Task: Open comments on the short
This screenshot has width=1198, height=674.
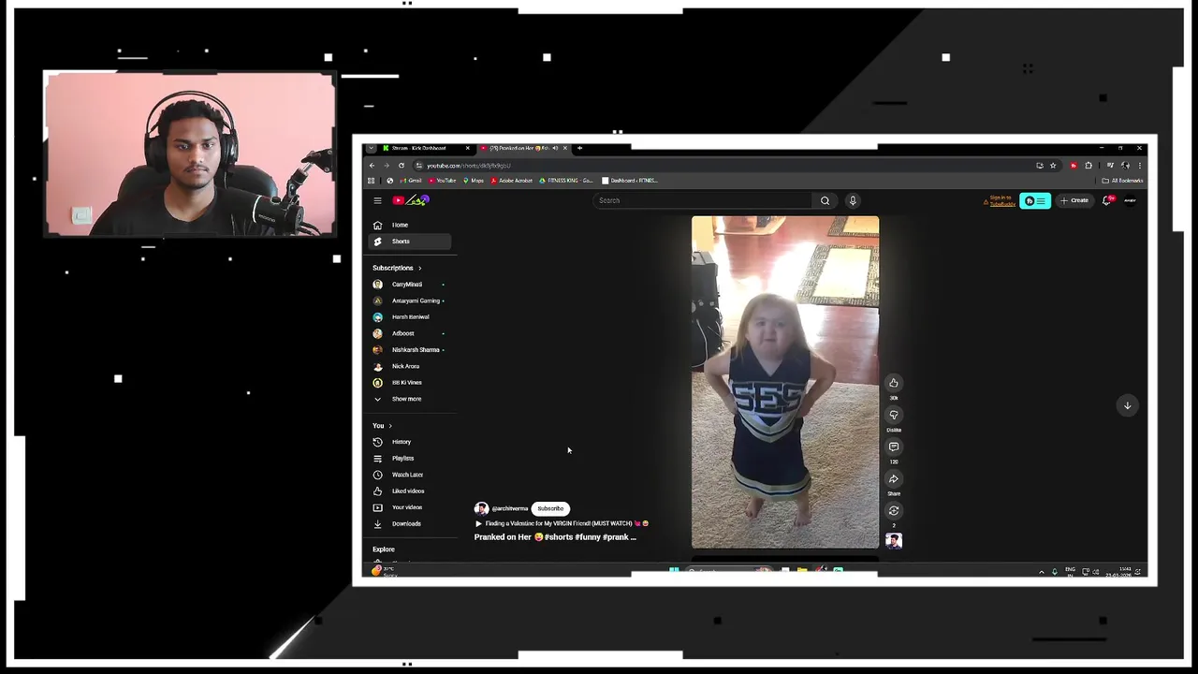Action: [x=894, y=447]
